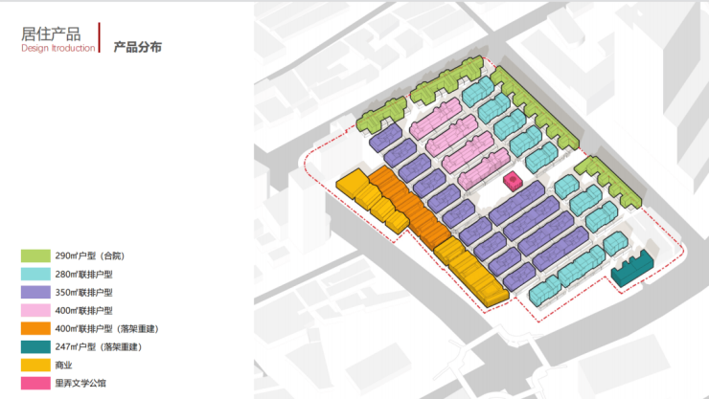Click the legend label 280㎡联排户型
The width and height of the screenshot is (709, 399).
84,274
